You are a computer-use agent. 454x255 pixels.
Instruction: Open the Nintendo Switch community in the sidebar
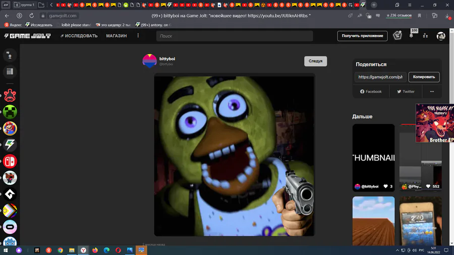[x=10, y=161]
